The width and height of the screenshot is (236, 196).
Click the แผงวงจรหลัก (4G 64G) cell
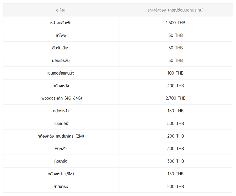[x=61, y=98]
